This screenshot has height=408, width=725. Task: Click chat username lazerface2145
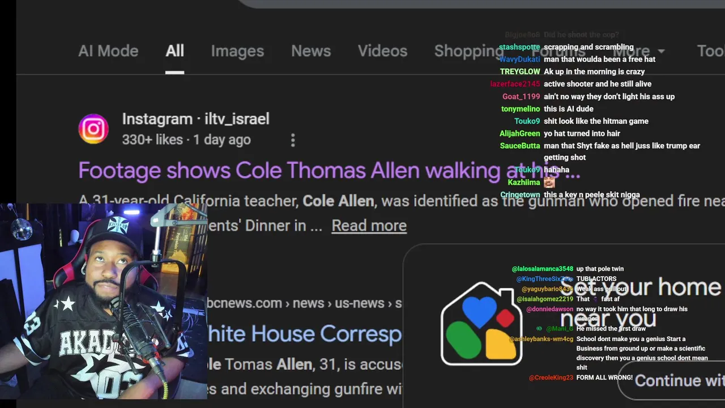pos(515,84)
